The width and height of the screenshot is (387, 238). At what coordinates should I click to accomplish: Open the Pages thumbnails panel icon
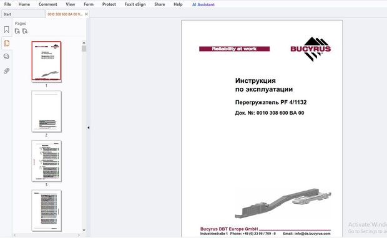point(7,43)
